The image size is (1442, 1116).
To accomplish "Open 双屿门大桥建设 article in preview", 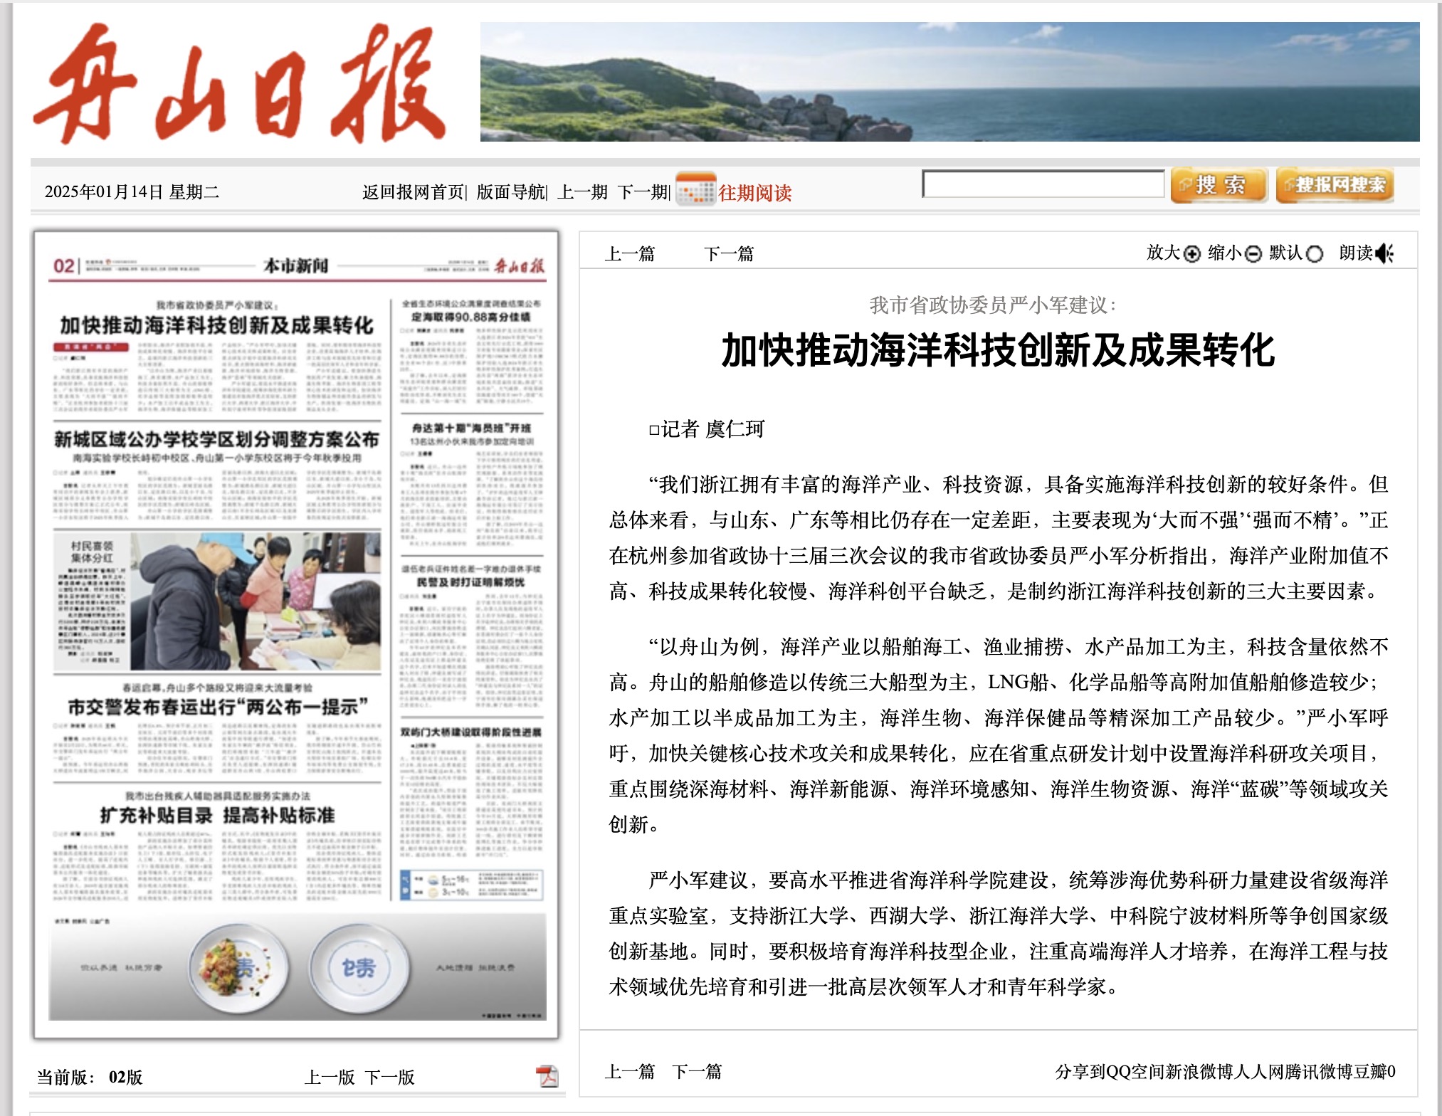I will (x=470, y=732).
